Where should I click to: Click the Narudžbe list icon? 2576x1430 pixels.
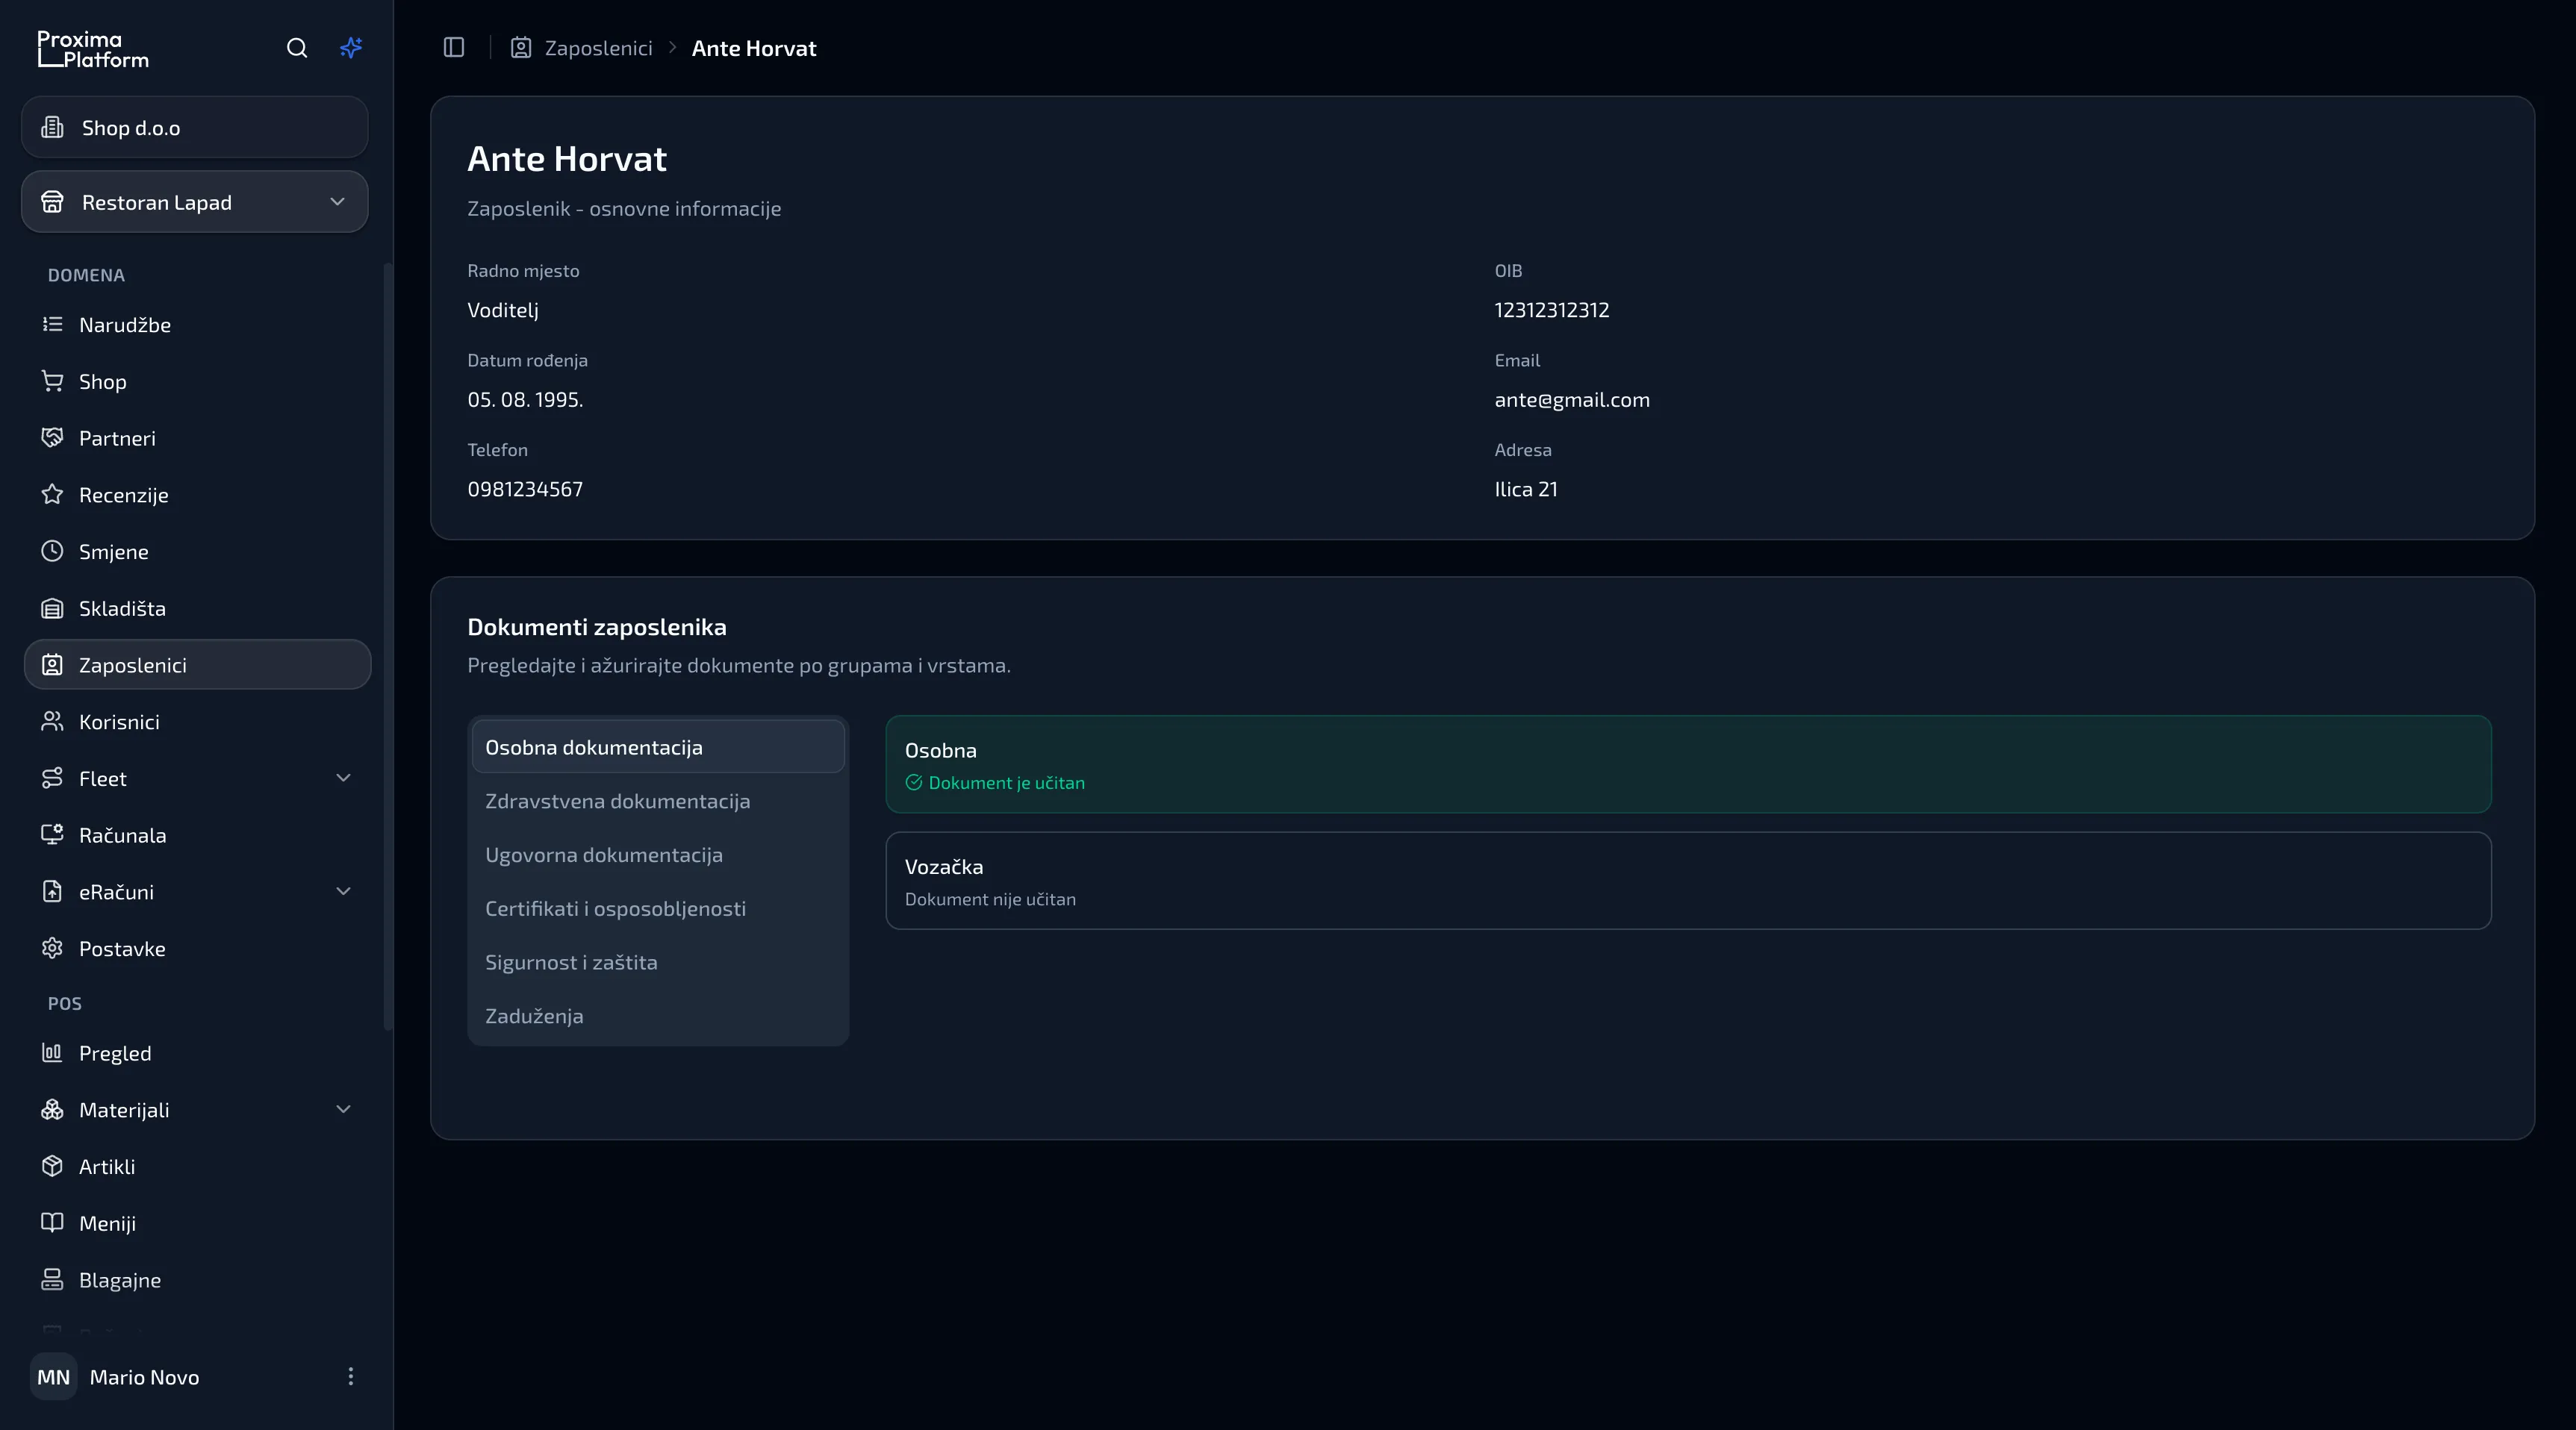click(x=52, y=324)
